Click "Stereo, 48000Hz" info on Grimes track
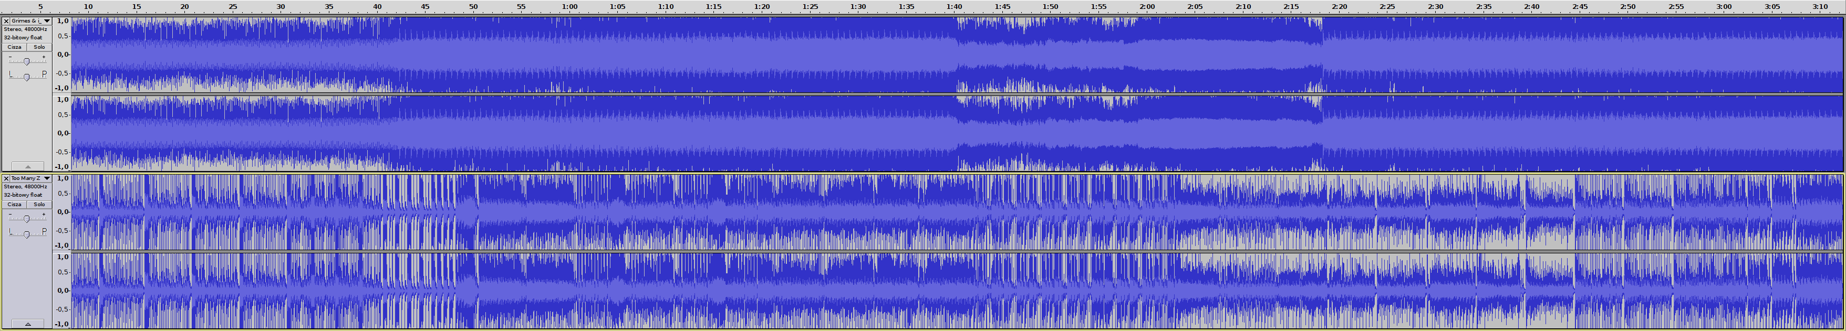Screen dimensions: 1846x331 [x=25, y=29]
